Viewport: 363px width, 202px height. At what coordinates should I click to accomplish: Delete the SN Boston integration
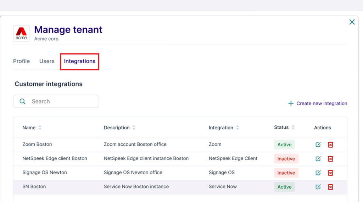(x=330, y=187)
